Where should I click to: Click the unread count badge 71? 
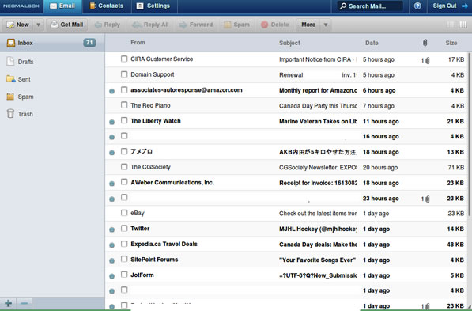tap(89, 43)
